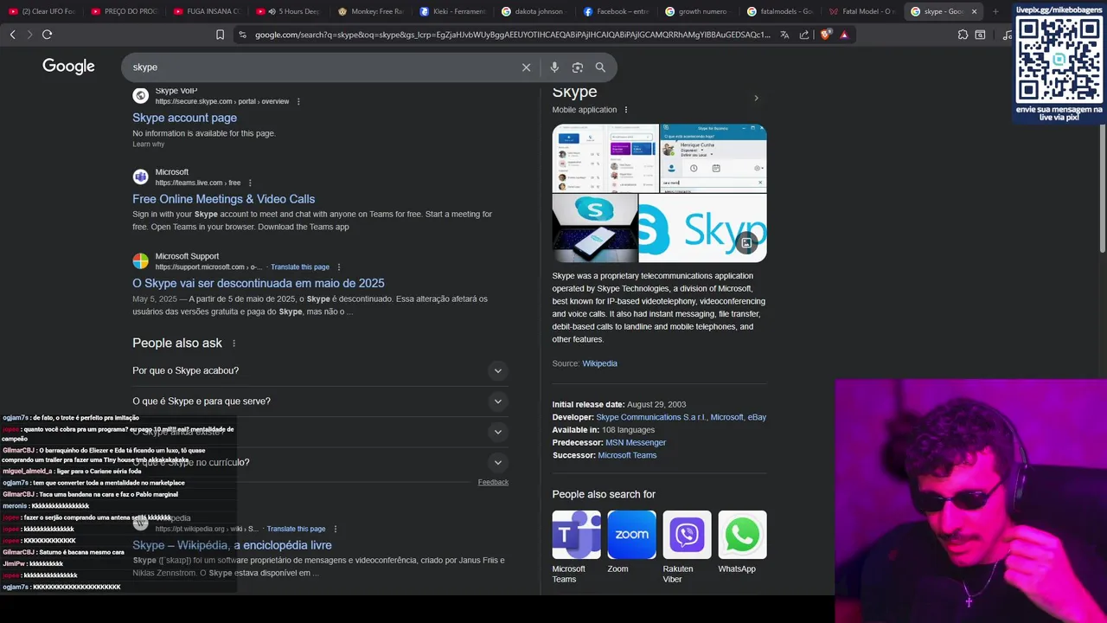Screen dimensions: 1107x623
Task: Open the 'Skype account page' result
Action: (x=184, y=118)
